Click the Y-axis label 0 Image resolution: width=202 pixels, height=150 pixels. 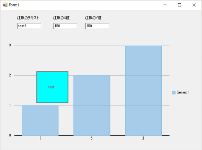point(10,135)
